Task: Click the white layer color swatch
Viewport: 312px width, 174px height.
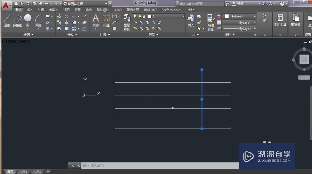Action: pos(150,16)
